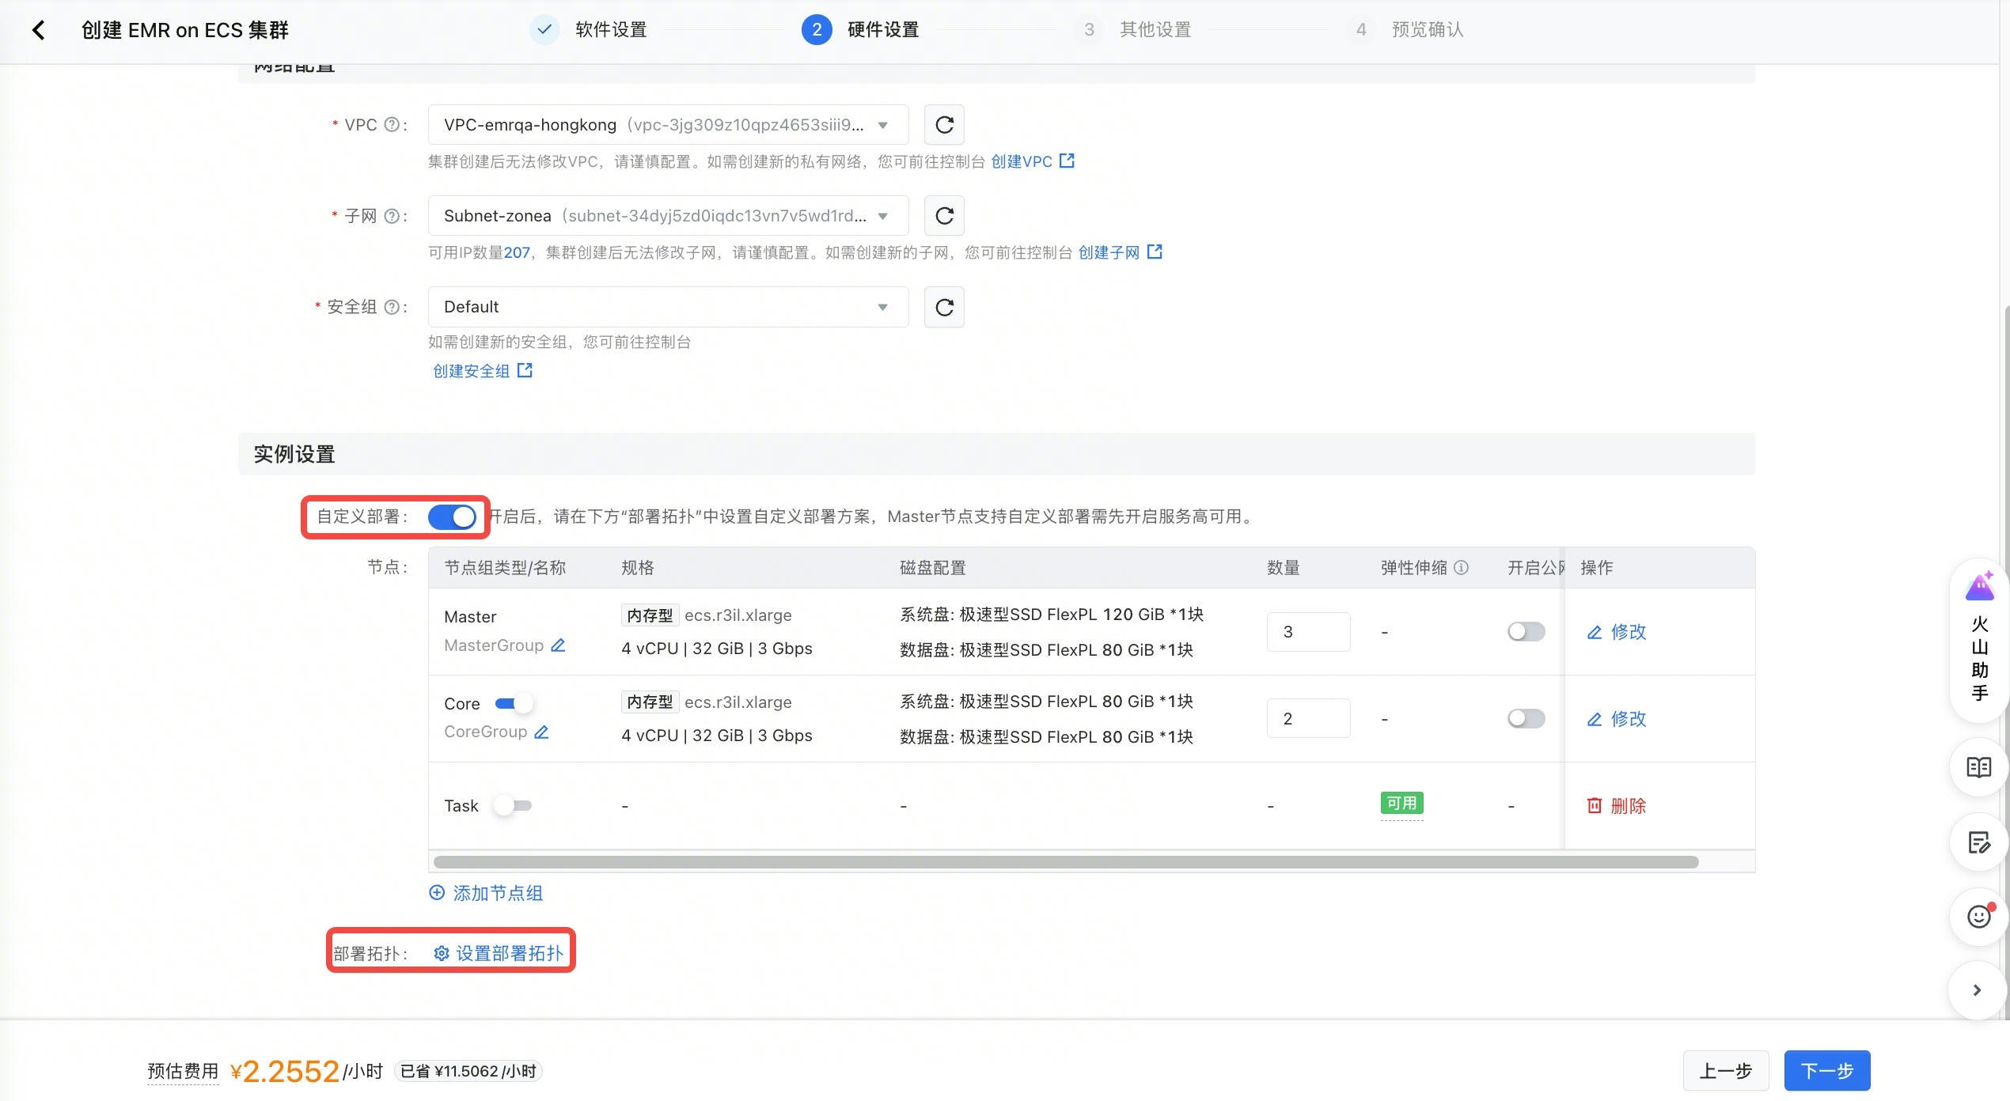The image size is (2010, 1101).
Task: Open subnet help tooltip icon
Action: coord(392,216)
